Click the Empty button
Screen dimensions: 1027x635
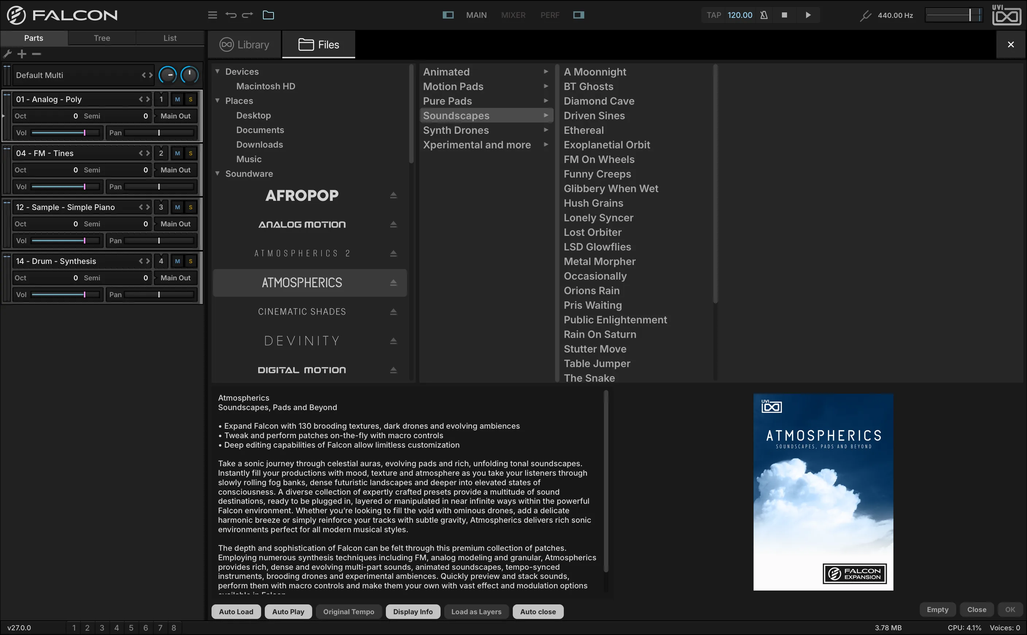point(938,609)
